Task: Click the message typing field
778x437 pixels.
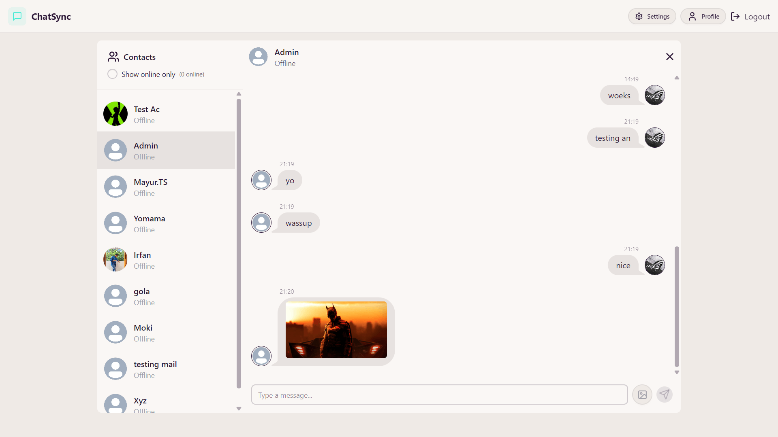Action: pos(439,395)
